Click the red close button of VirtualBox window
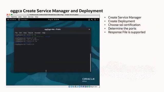The width and height of the screenshot is (164, 92). pyautogui.click(x=7, y=15)
